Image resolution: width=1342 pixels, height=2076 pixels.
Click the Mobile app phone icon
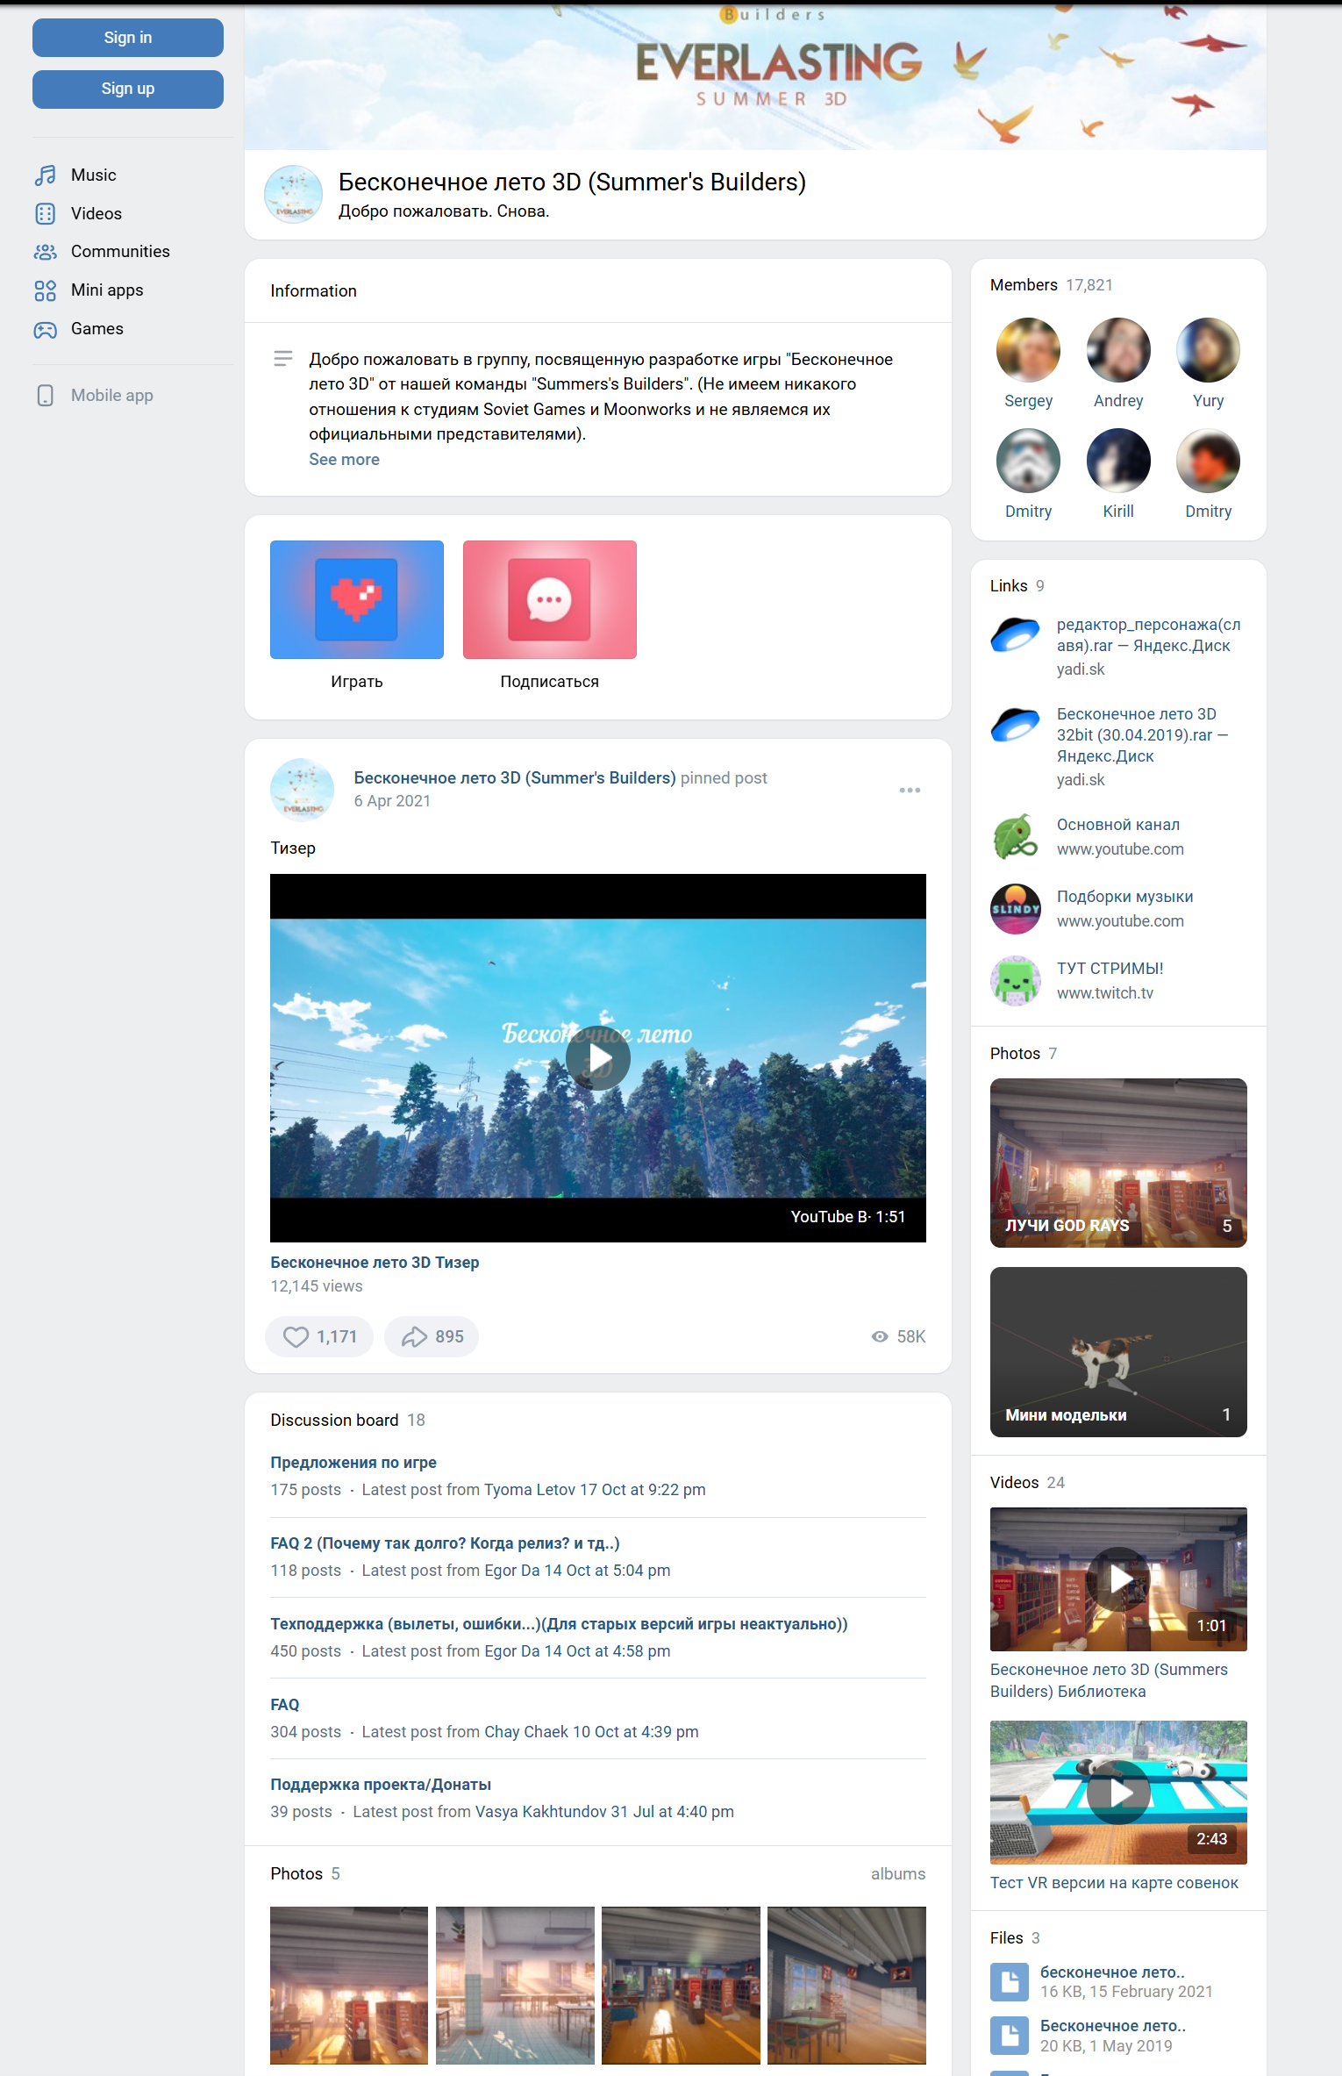tap(46, 396)
